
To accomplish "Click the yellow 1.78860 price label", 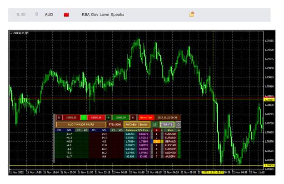I will click(269, 100).
